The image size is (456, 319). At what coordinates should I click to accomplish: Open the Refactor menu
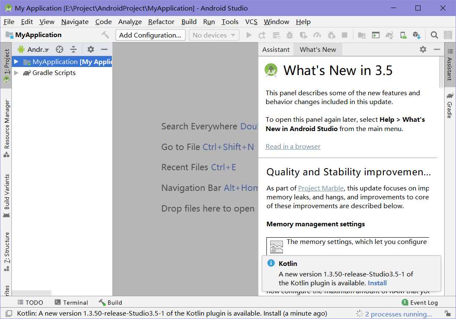point(161,22)
